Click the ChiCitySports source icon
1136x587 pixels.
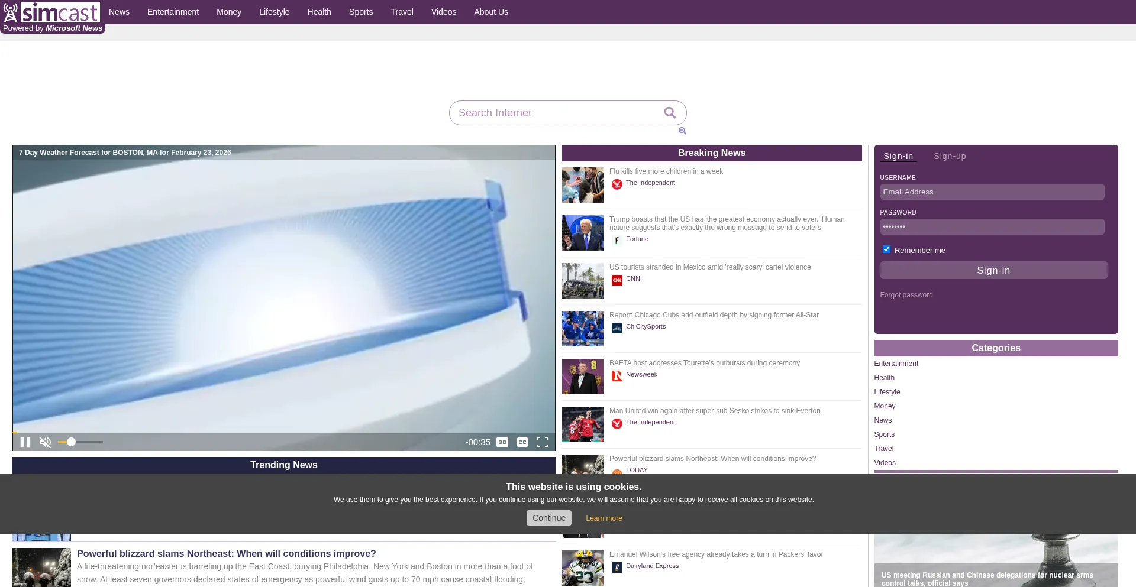(617, 328)
